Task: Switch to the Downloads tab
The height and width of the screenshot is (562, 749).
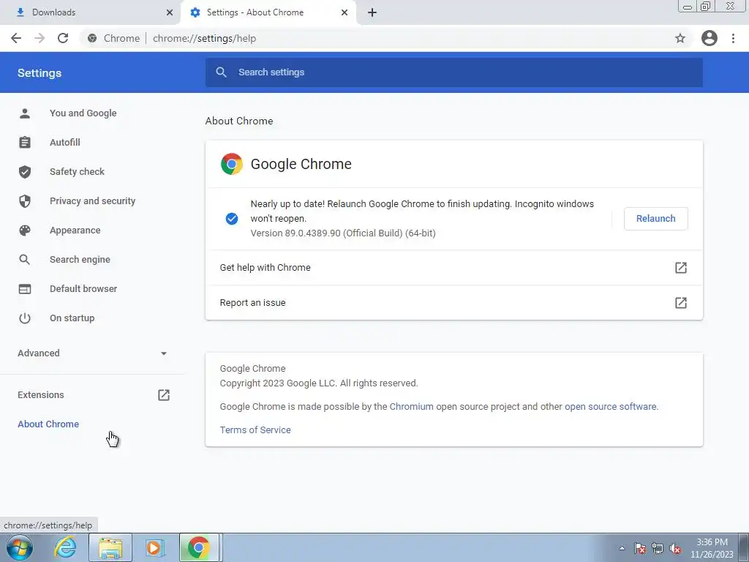Action: point(90,12)
